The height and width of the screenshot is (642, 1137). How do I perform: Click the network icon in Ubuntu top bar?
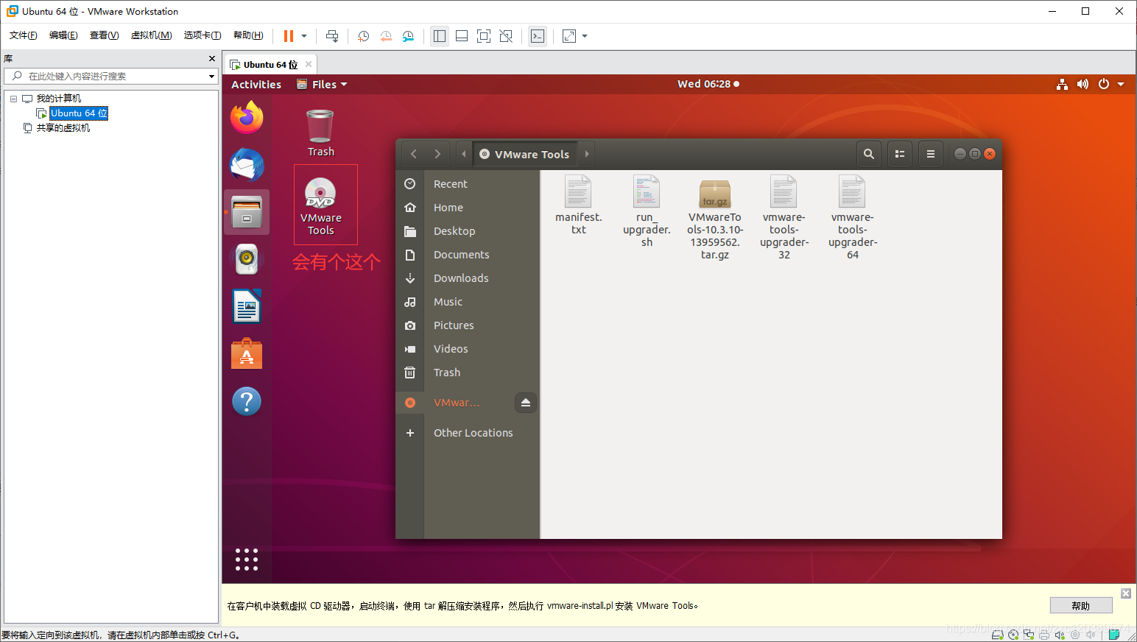1062,84
